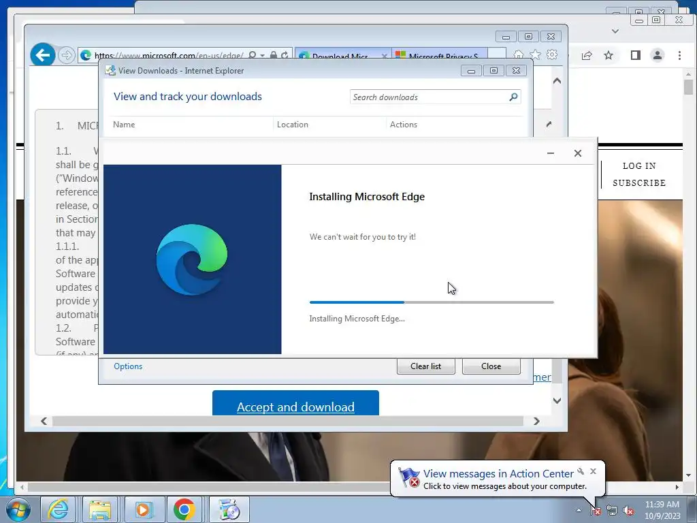This screenshot has height=523, width=697.
Task: Minimize the Edge installer dialog
Action: click(x=551, y=153)
